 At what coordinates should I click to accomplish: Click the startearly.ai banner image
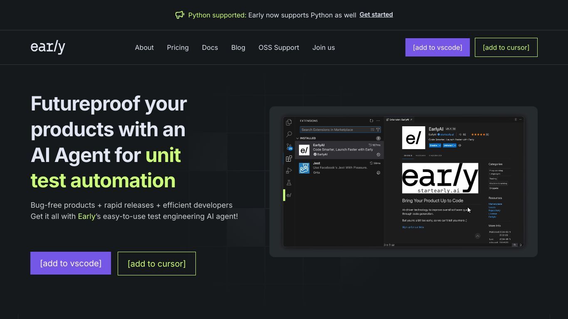click(440, 178)
